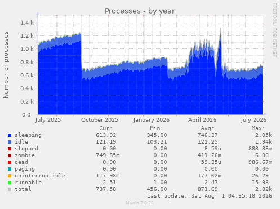Click the stopped legend color swatch

[x=10, y=149]
